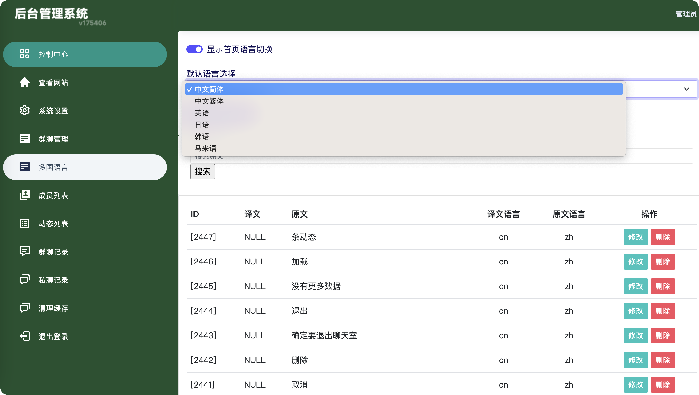Click the 动态列表 list icon
The image size is (699, 395).
25,223
